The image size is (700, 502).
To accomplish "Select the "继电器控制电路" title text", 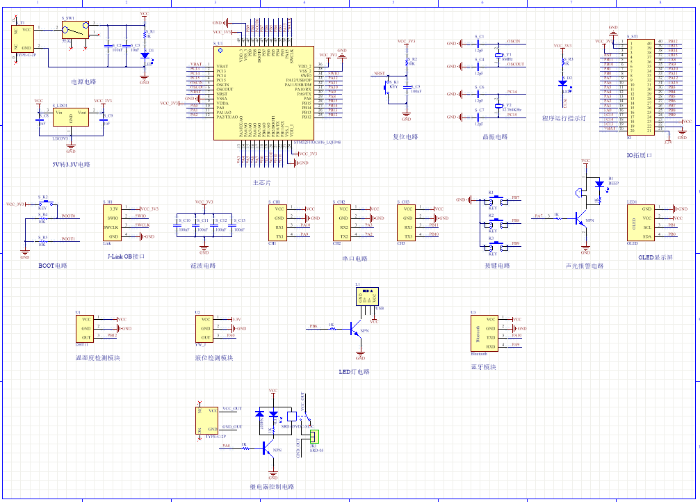I will 272,487.
